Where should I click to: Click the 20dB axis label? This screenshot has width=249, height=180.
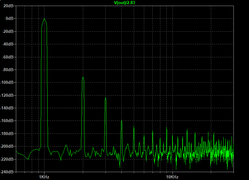click(x=8, y=6)
